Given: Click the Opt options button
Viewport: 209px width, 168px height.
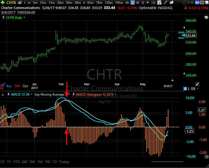Looking at the screenshot, I should (x=25, y=86).
